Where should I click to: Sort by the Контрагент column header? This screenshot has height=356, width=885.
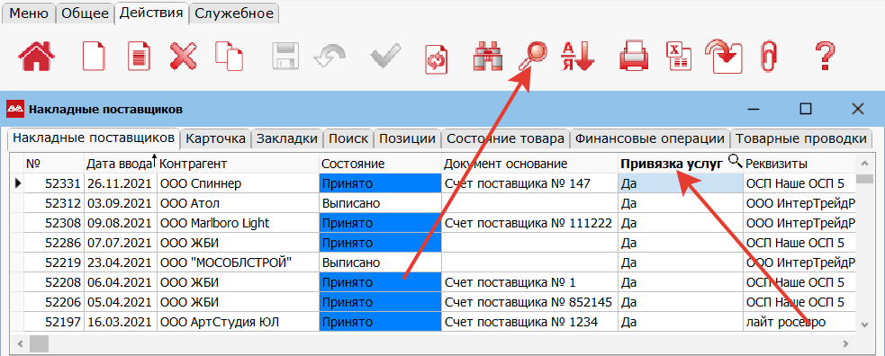[x=239, y=164]
